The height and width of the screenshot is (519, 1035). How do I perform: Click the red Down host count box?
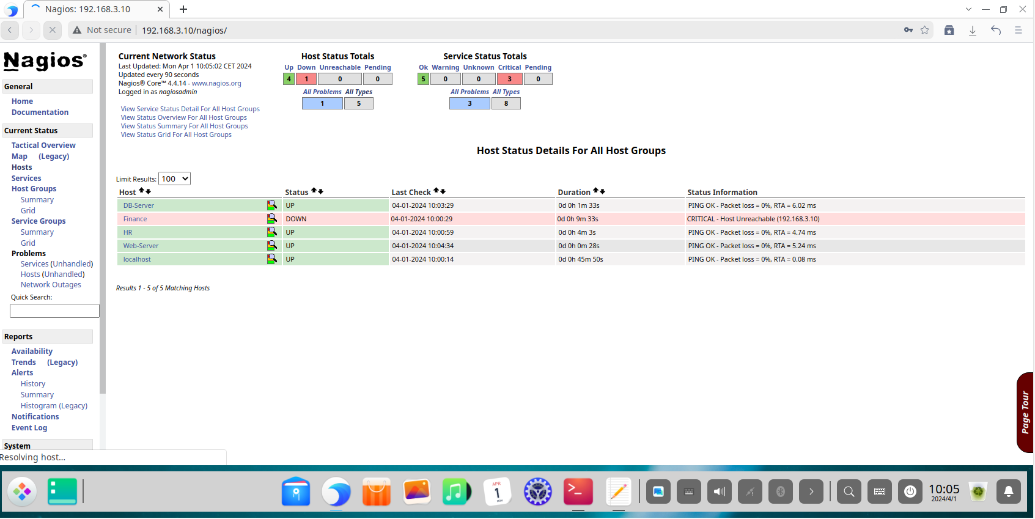(x=306, y=79)
